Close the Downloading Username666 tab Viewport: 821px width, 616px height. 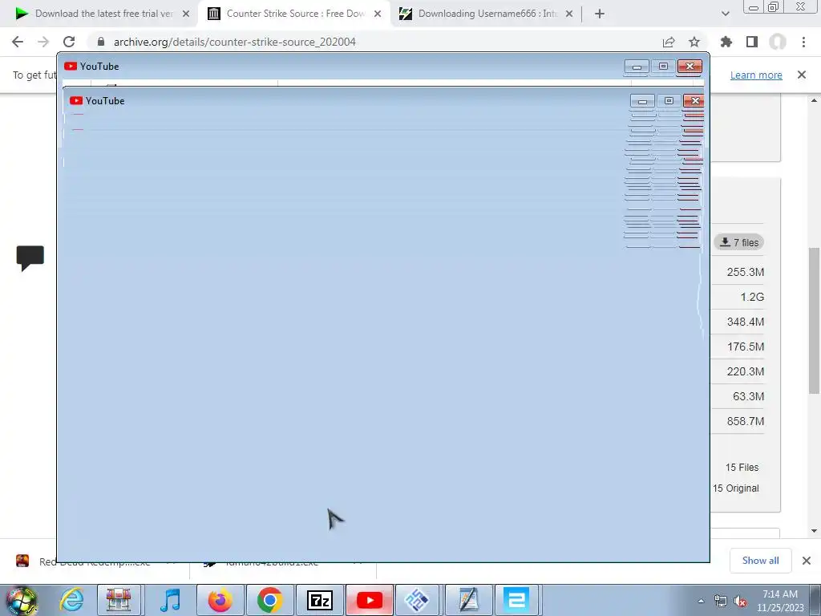[569, 14]
